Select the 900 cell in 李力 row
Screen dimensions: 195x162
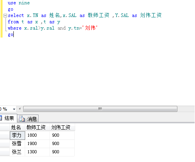click(x=62, y=136)
